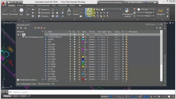Toggle lock icon of EMPLOYEE layer
The height and width of the screenshot is (99, 176).
click(79, 79)
